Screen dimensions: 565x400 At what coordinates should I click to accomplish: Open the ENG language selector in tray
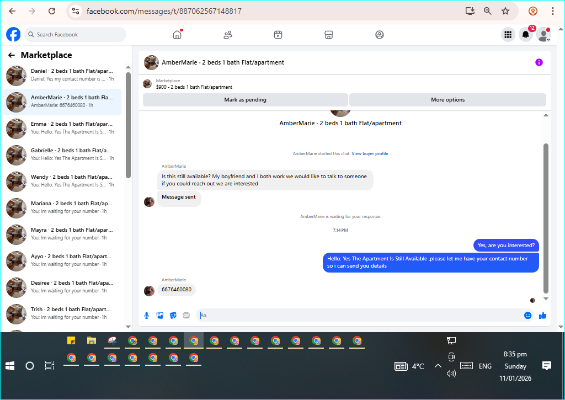(x=485, y=366)
